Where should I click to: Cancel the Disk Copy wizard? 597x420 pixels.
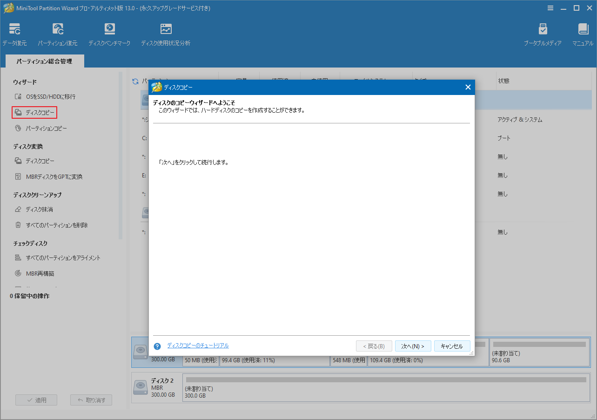451,345
